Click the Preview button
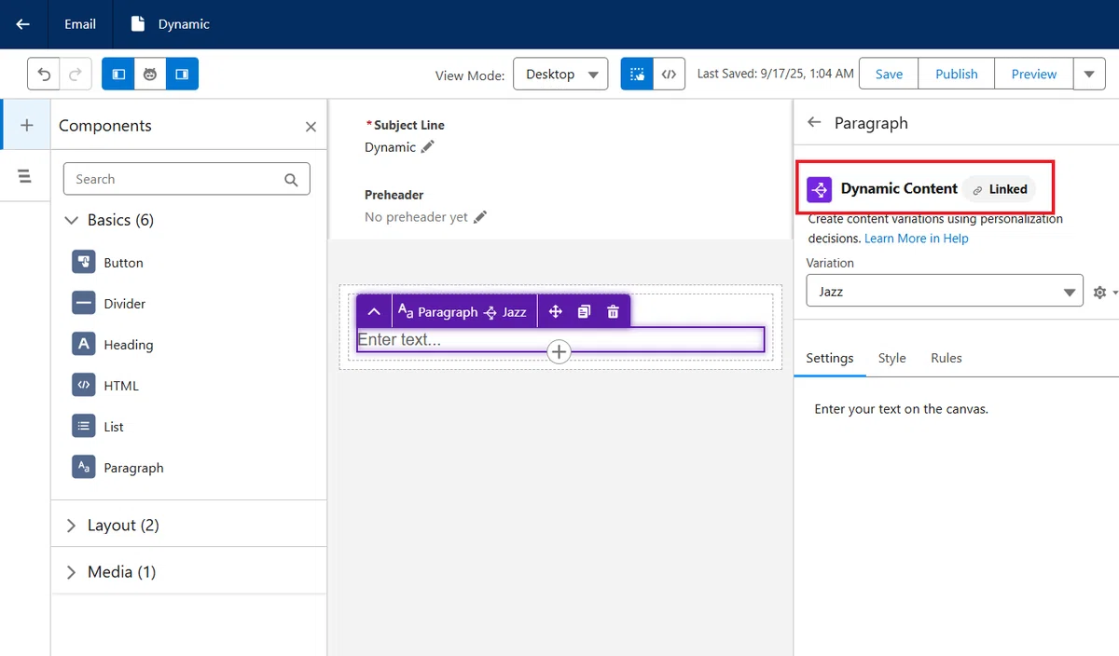Viewport: 1119px width, 656px height. 1034,74
